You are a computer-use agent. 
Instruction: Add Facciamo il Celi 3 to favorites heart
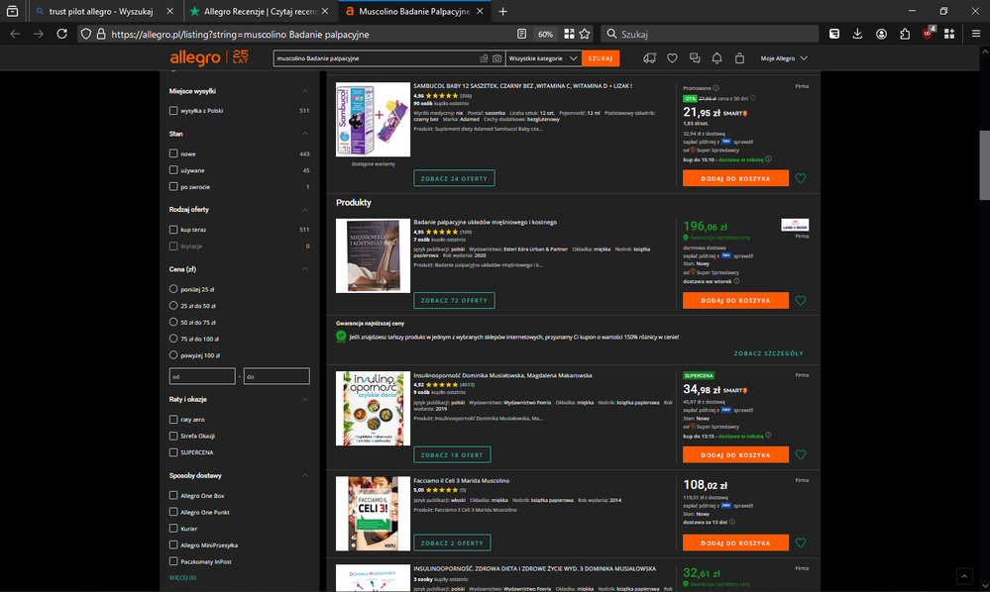click(x=801, y=543)
